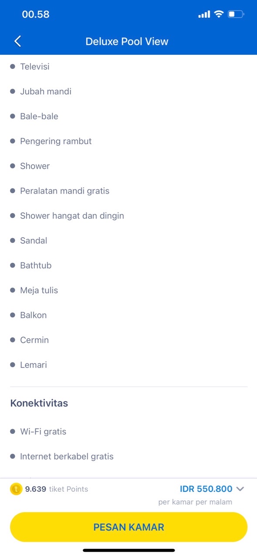Tap the Bathtub facility entry
This screenshot has height=557, width=257.
(x=36, y=265)
